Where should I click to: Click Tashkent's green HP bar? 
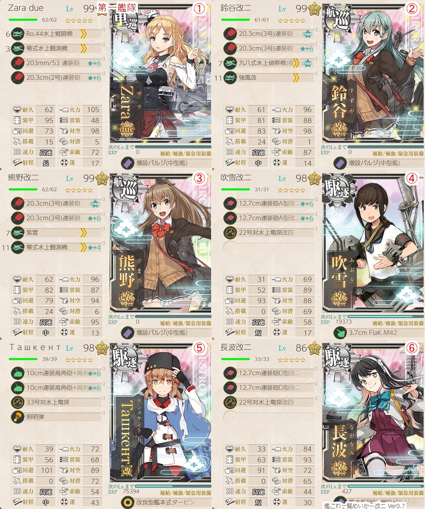coord(23,359)
